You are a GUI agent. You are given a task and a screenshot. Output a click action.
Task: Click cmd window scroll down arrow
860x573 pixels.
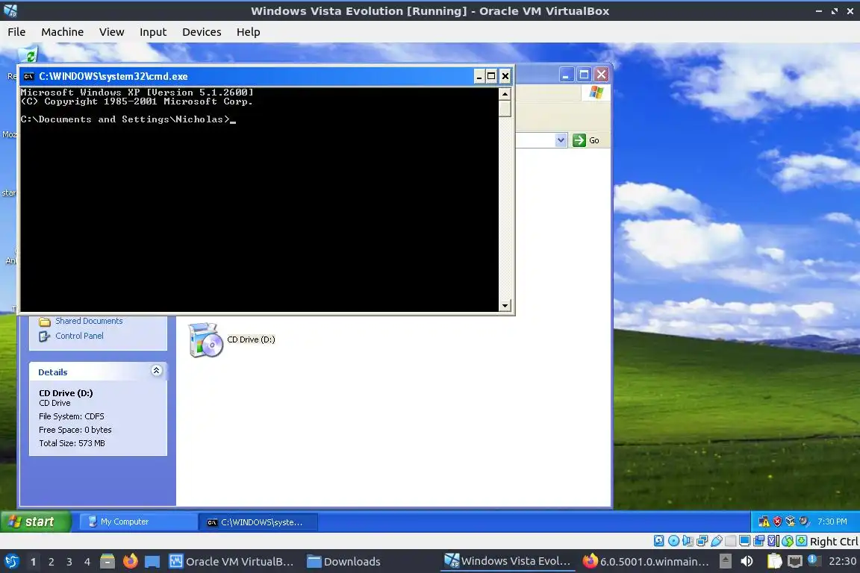[505, 305]
